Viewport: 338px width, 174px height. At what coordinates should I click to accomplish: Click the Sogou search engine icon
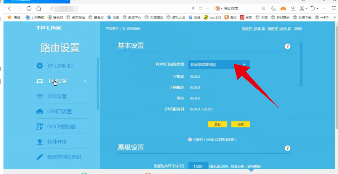(218, 8)
